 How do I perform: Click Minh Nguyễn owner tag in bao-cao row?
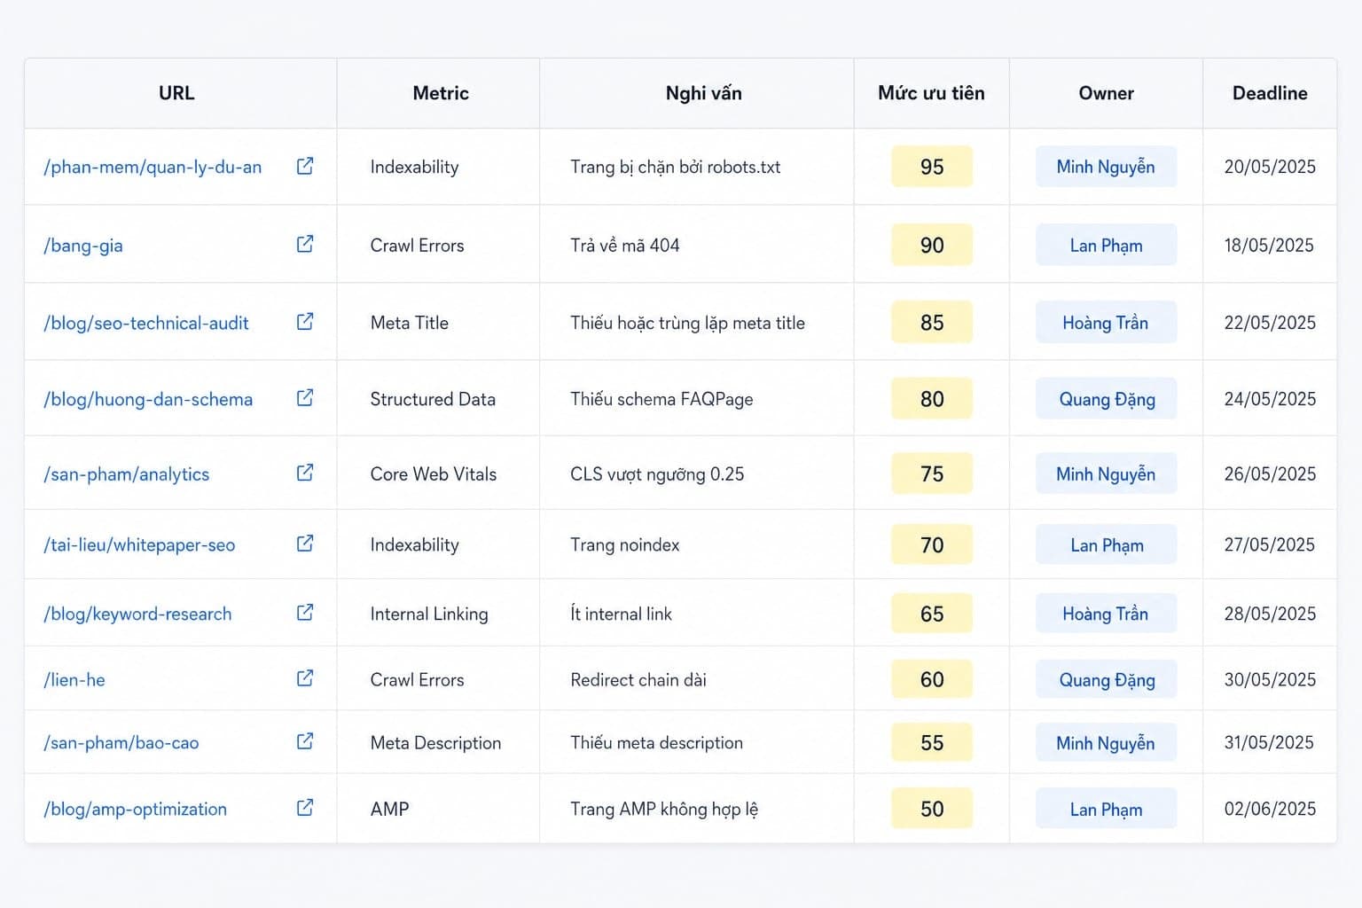click(x=1106, y=742)
